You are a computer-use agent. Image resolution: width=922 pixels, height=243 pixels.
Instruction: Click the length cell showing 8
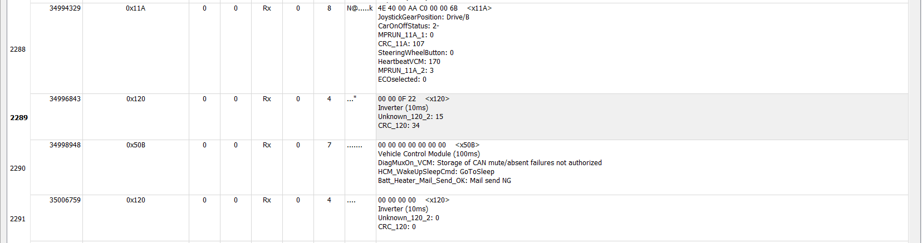point(329,8)
